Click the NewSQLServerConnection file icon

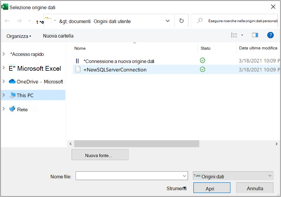78,69
